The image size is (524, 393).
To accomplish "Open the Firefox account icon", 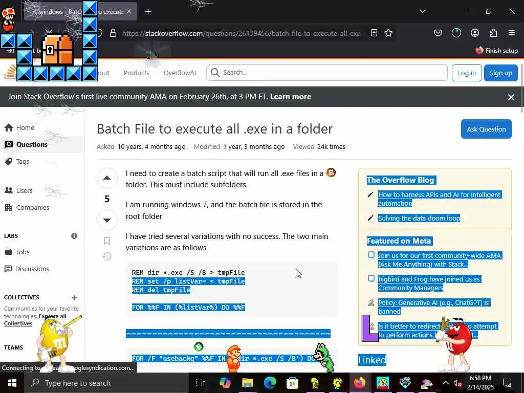I will click(x=474, y=33).
